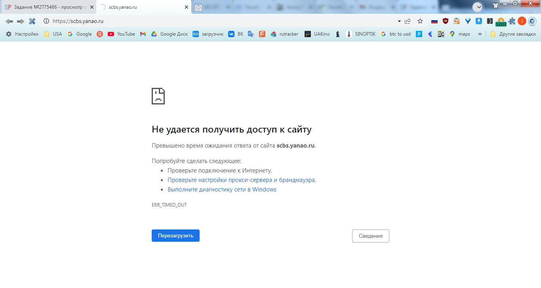The image size is (541, 288).
Task: Open the chess knight bookmark icon
Action: pyautogui.click(x=337, y=34)
